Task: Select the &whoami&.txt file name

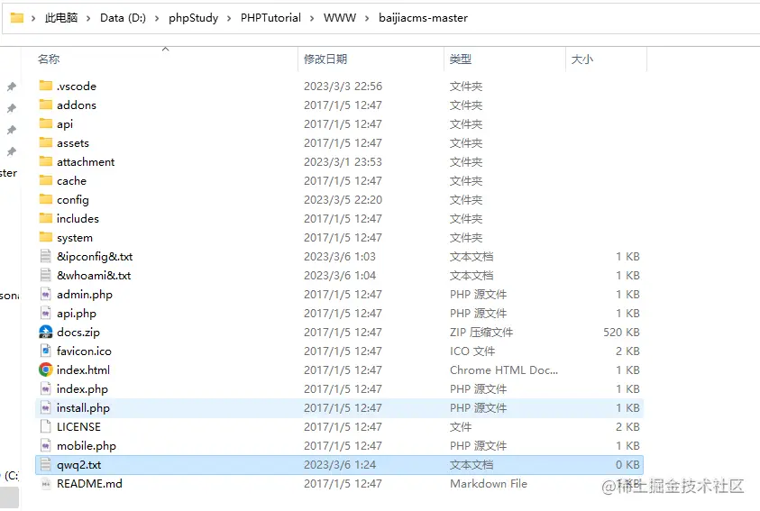Action: 94,275
